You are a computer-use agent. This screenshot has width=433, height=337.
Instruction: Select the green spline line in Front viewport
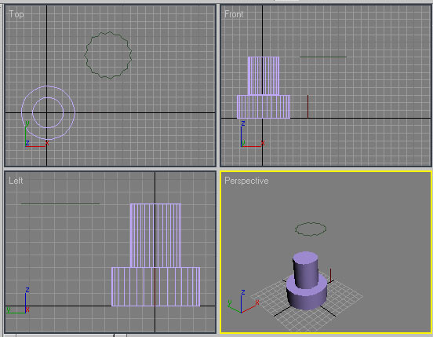click(x=323, y=57)
